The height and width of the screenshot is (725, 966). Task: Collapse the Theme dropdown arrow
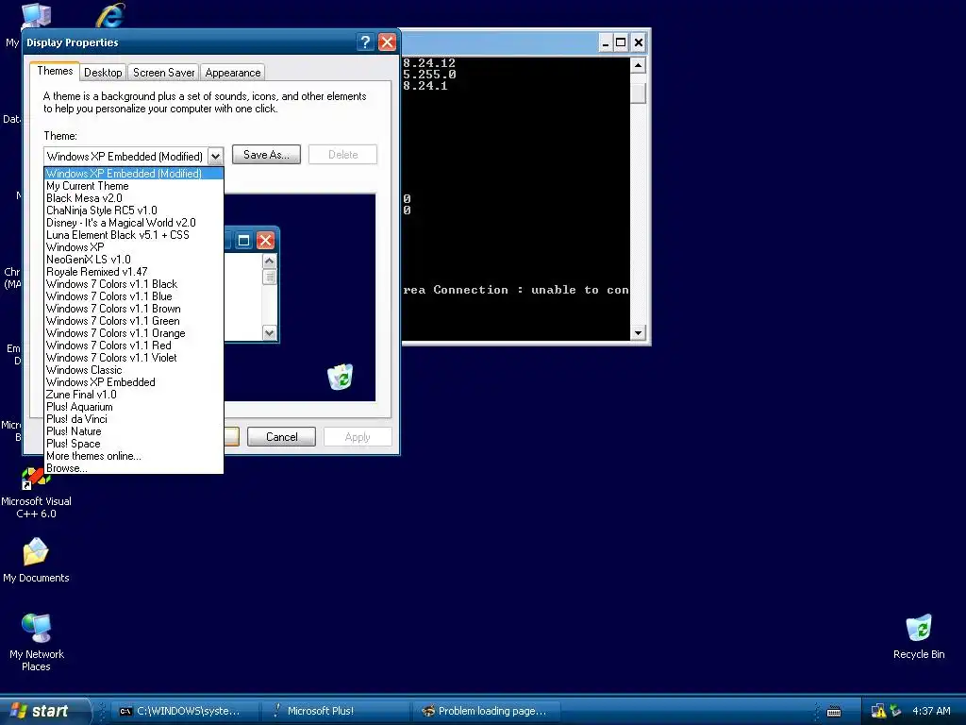pos(215,156)
